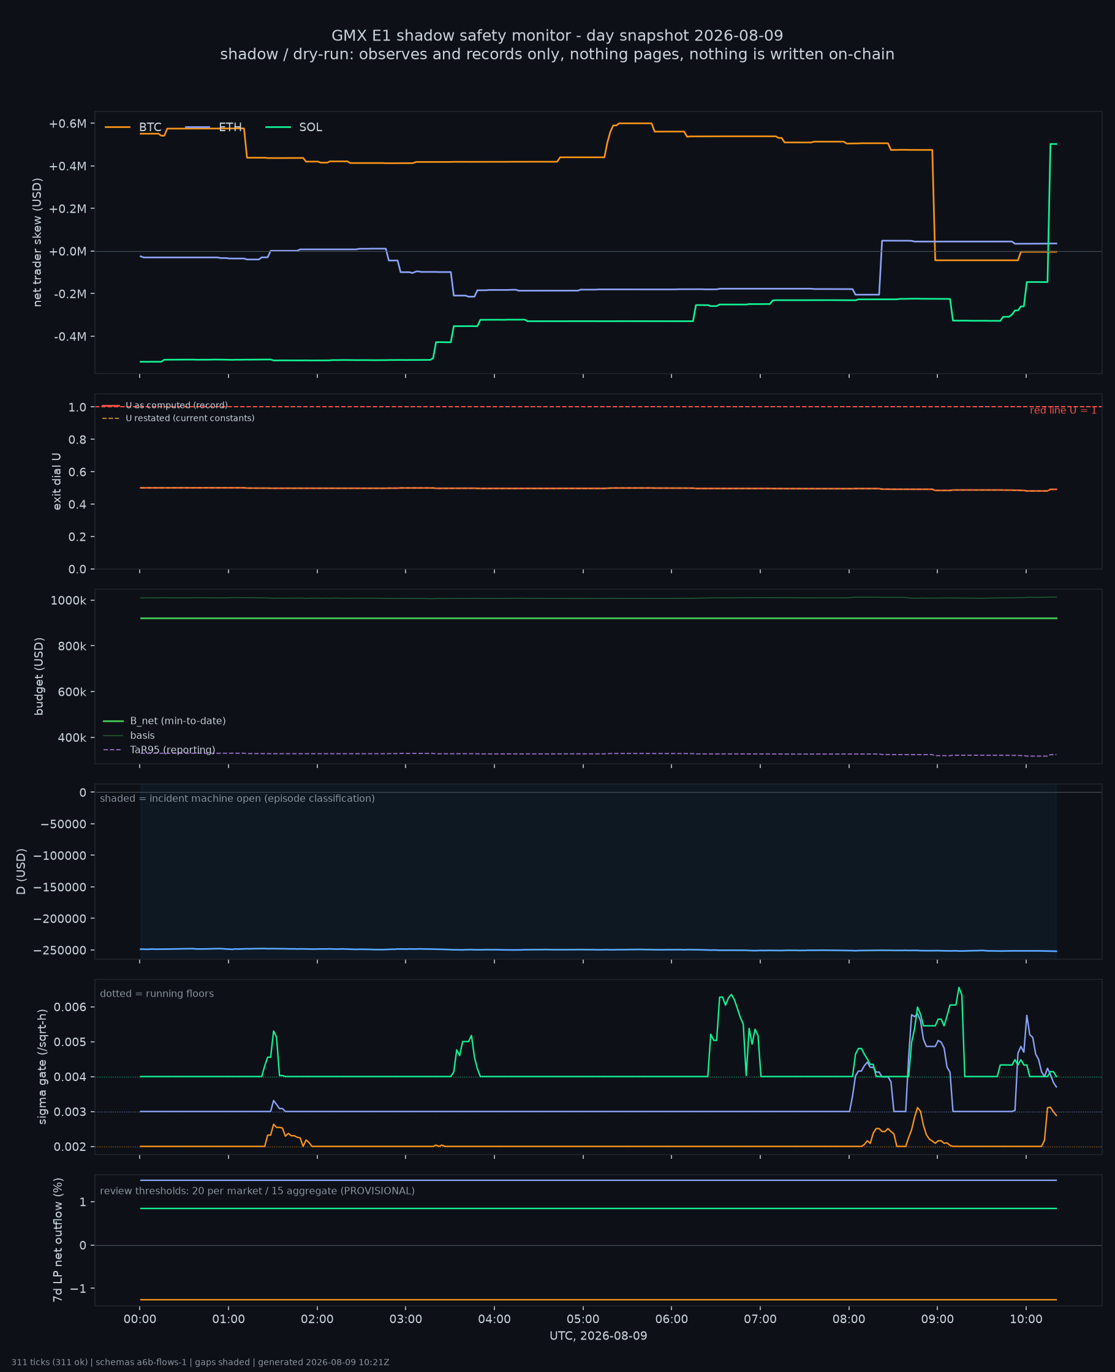Click the "−200000" D-axis tick
The width and height of the screenshot is (1115, 1372).
pos(60,919)
